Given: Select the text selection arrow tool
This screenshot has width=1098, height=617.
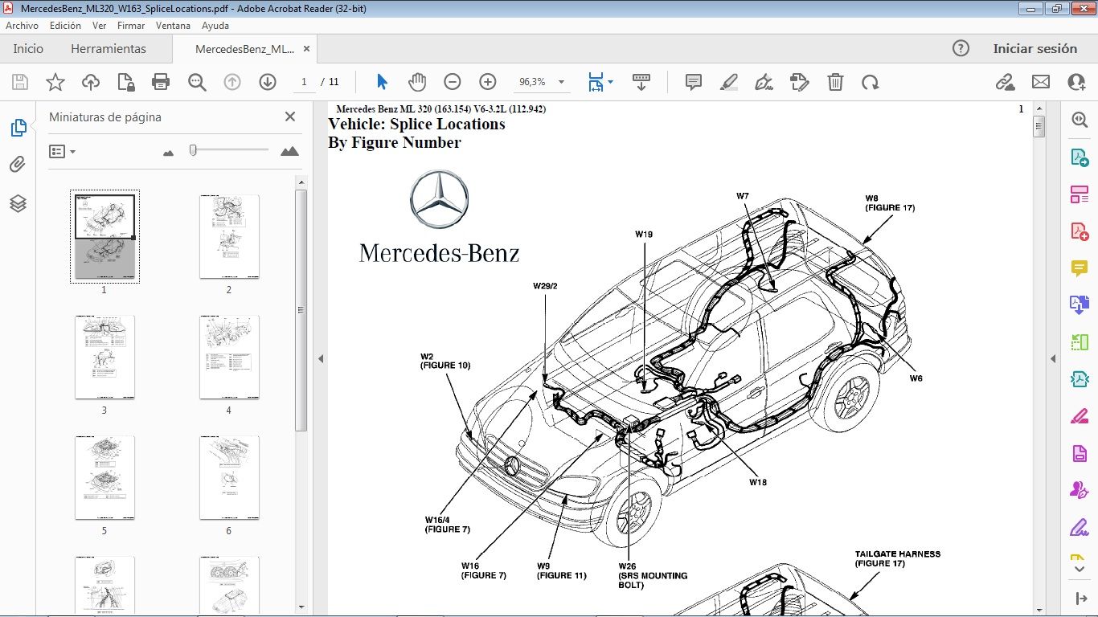Looking at the screenshot, I should pyautogui.click(x=382, y=81).
